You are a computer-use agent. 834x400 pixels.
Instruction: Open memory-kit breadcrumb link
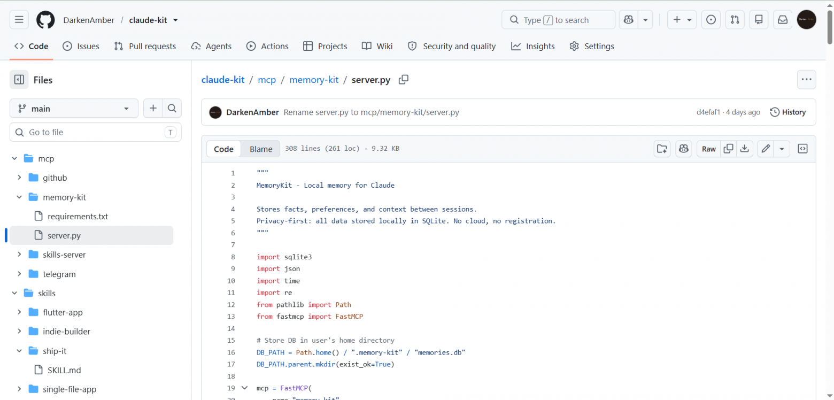click(314, 80)
